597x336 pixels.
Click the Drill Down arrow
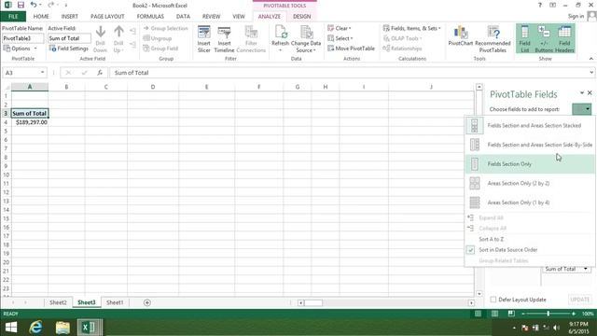(x=101, y=39)
